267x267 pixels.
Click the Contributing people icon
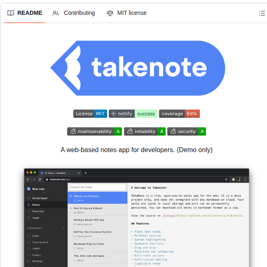[56, 13]
